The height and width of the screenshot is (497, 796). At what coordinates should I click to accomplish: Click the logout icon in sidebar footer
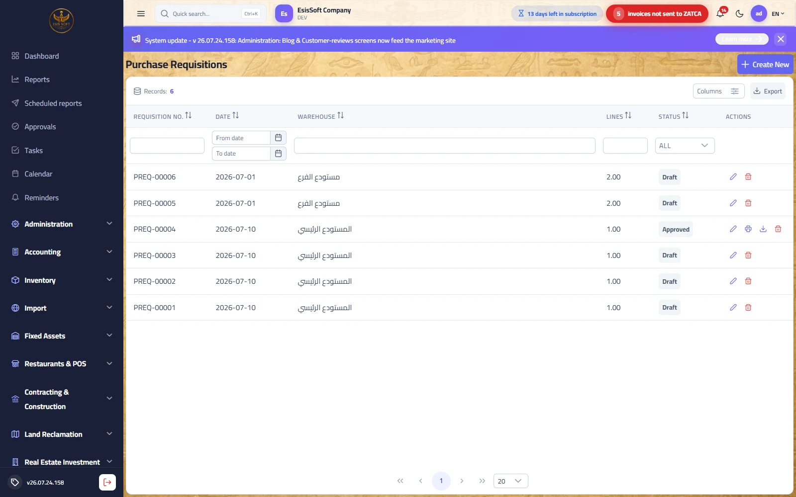(107, 482)
